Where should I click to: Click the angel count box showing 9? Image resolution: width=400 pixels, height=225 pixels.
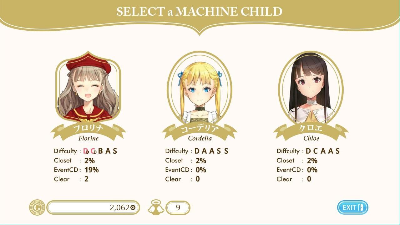[x=178, y=207]
